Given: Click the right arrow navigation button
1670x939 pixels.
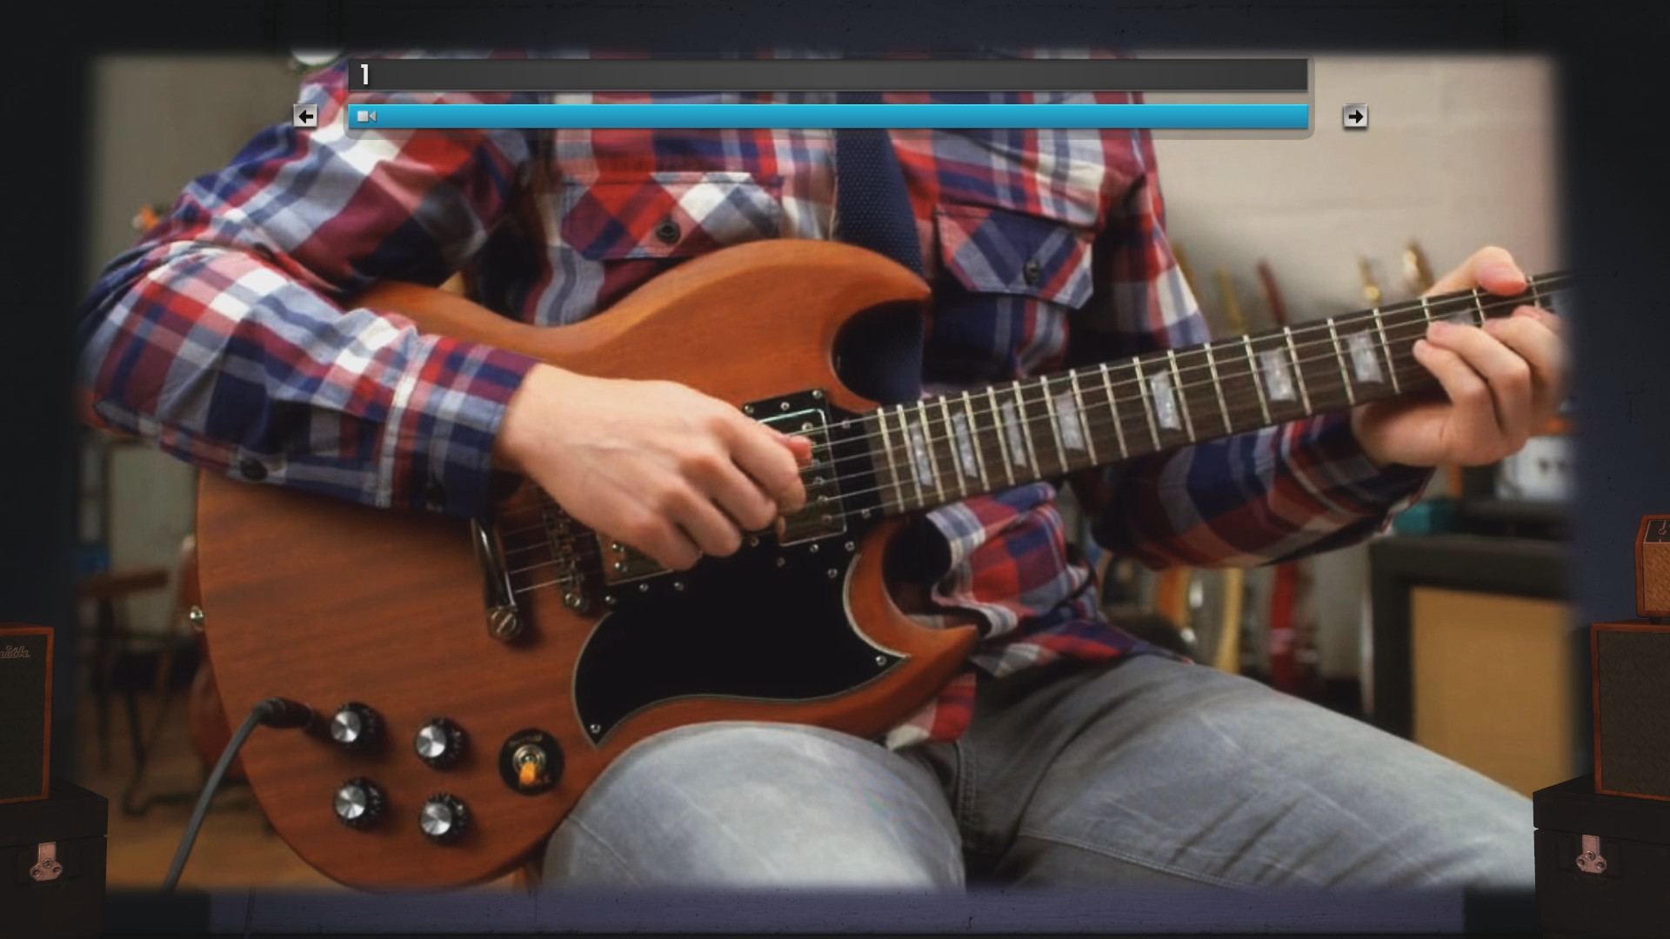Looking at the screenshot, I should tap(1354, 116).
